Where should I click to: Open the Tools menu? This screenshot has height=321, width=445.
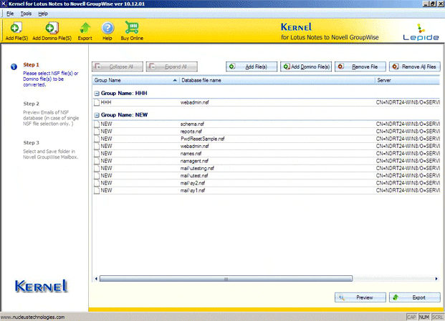[26, 14]
